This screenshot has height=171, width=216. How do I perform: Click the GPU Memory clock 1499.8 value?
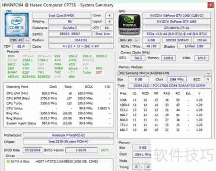click(168, 58)
